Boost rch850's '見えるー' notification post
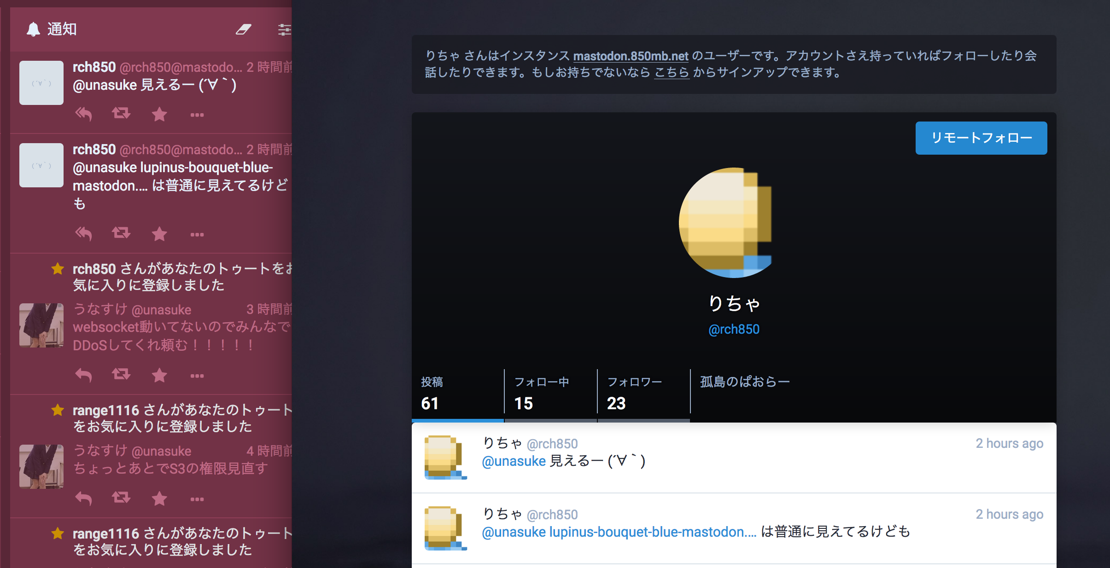The image size is (1110, 568). pyautogui.click(x=121, y=113)
